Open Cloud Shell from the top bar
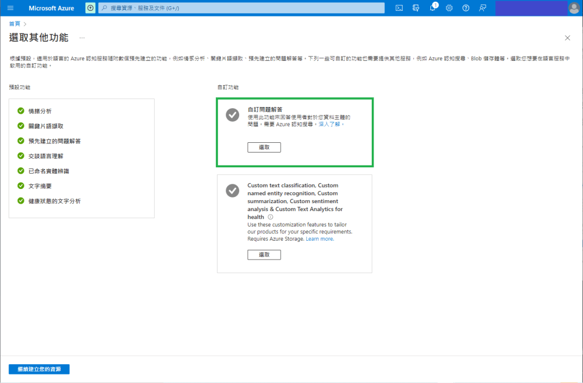583x383 pixels. [400, 8]
